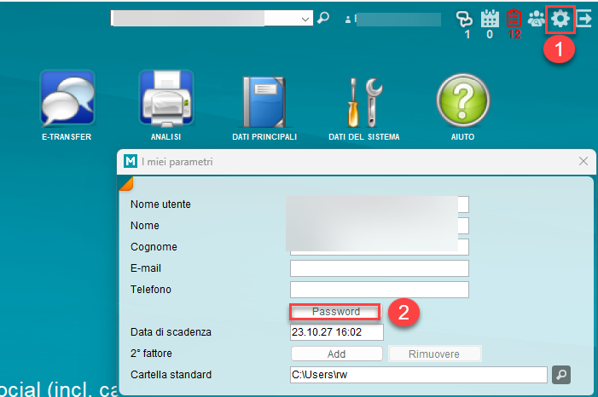Open the chat messages icon
This screenshot has width=598, height=397.
tap(464, 19)
